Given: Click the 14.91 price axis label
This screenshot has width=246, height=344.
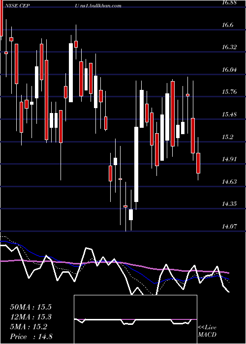Looking at the screenshot, I should click(229, 159).
